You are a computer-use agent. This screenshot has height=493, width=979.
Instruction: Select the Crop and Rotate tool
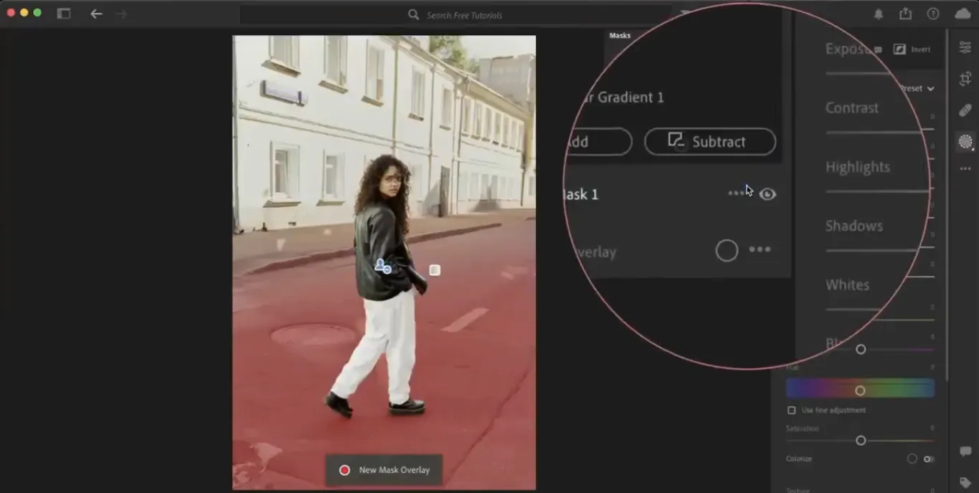tap(965, 79)
